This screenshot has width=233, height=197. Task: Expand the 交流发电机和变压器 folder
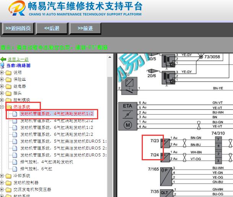2,189
